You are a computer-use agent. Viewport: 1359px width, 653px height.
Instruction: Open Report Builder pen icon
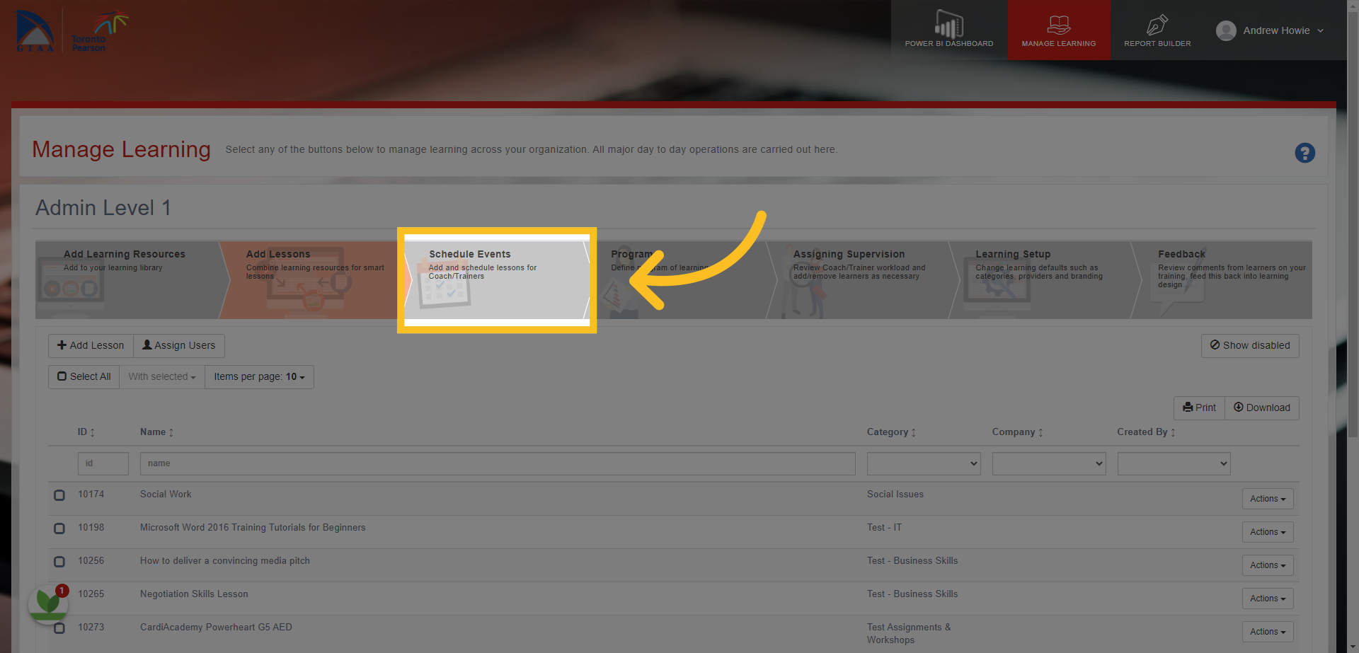tap(1157, 25)
